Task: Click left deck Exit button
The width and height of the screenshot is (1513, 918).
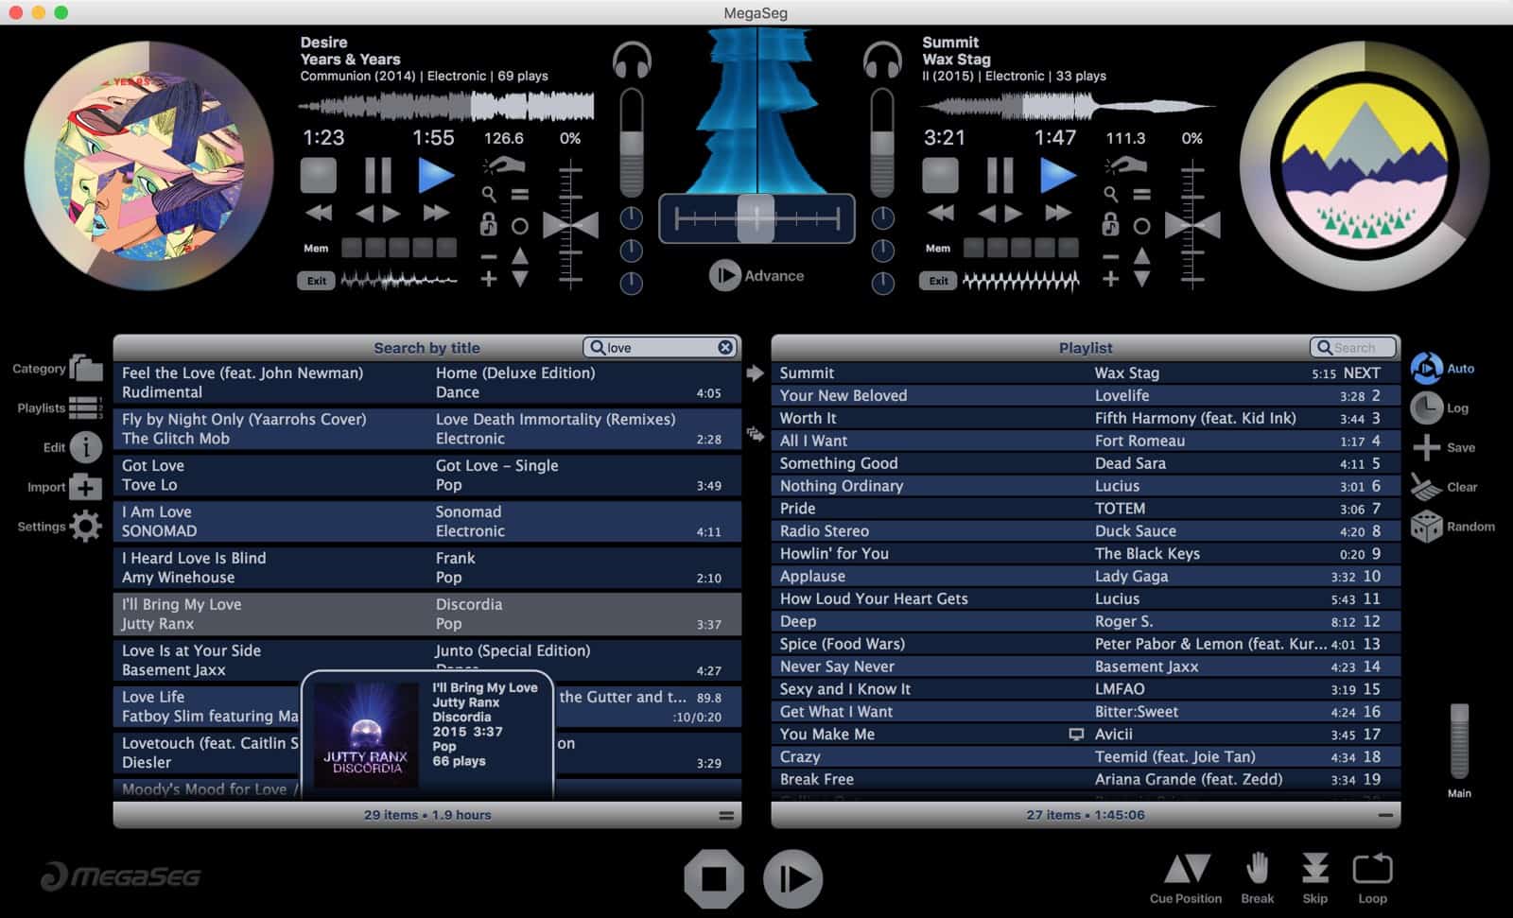Action: click(x=316, y=281)
